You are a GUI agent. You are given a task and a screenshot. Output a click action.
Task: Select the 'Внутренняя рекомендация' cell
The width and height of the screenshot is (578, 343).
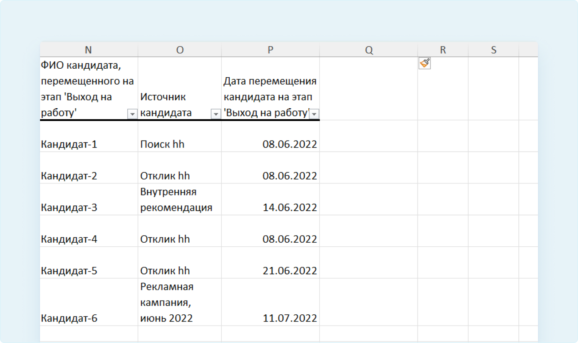point(180,199)
